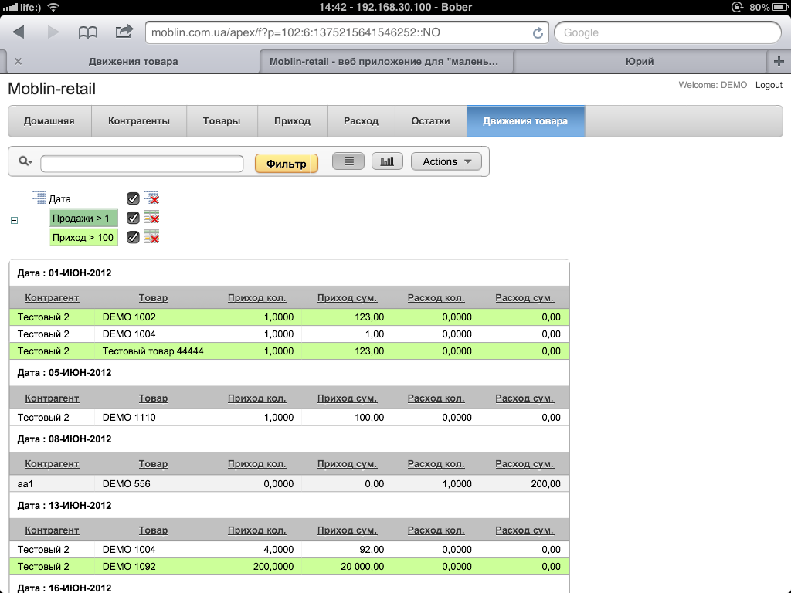Remove the Дата control break
The height and width of the screenshot is (593, 791).
[x=151, y=198]
